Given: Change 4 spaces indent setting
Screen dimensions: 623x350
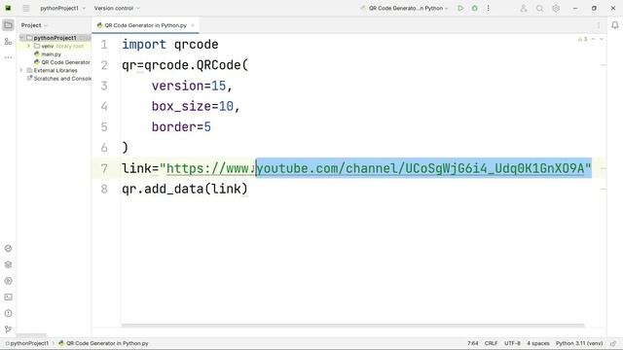Looking at the screenshot, I should click(538, 343).
